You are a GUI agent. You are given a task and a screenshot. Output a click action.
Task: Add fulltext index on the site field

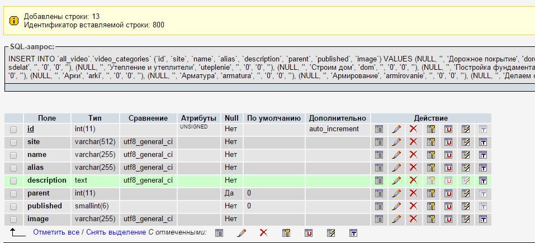(x=483, y=142)
